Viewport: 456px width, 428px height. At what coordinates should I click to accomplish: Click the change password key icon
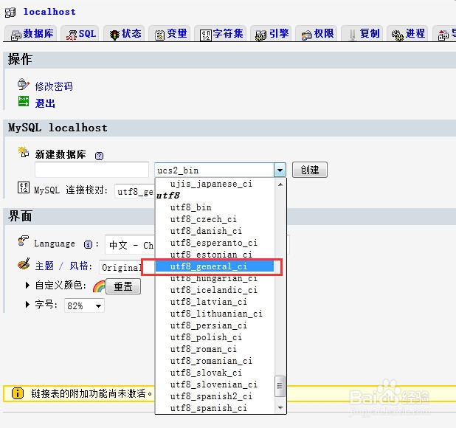coord(24,84)
